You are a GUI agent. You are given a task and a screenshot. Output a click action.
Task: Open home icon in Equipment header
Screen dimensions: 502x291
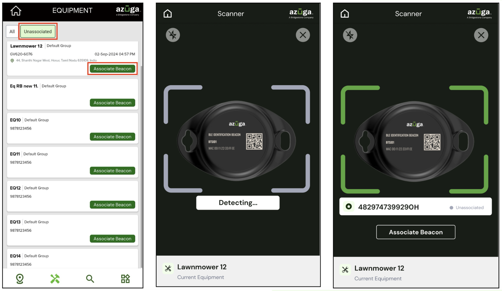coord(16,11)
